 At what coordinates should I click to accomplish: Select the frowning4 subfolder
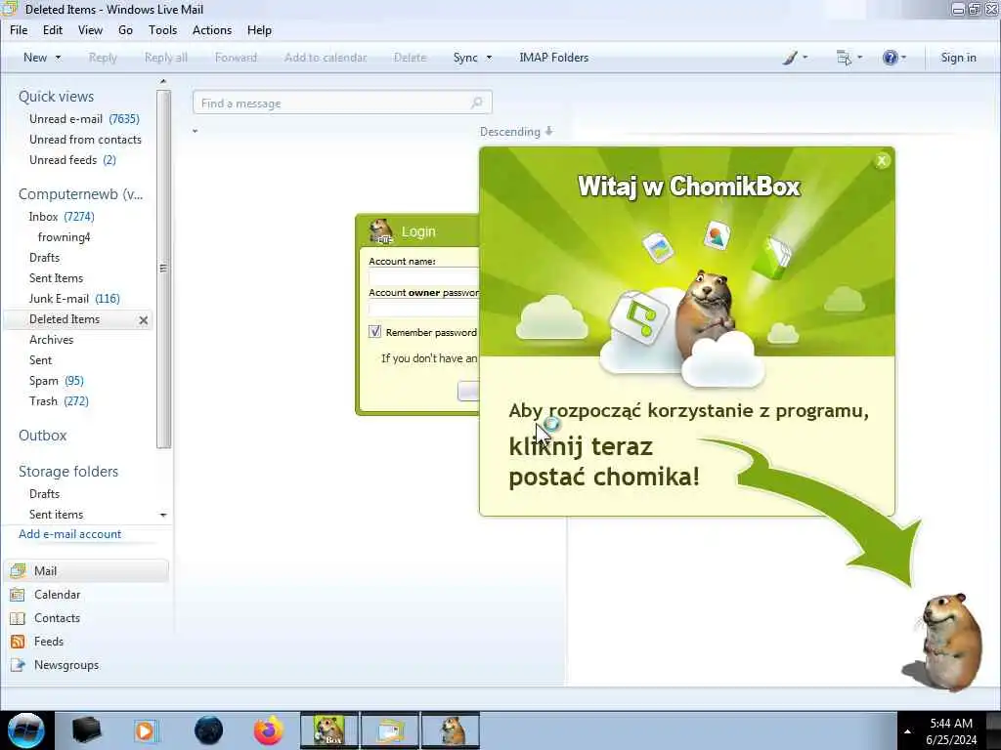(64, 237)
